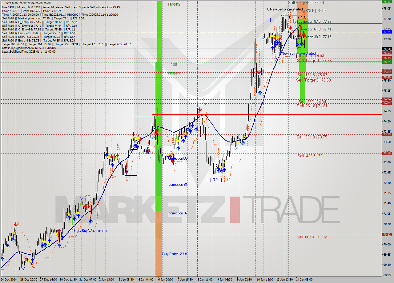Click the green Target2 label
This screenshot has width=394, height=283.
pos(174,4)
